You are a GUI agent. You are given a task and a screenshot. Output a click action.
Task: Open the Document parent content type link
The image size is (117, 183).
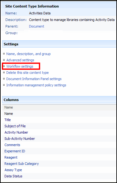(37, 26)
